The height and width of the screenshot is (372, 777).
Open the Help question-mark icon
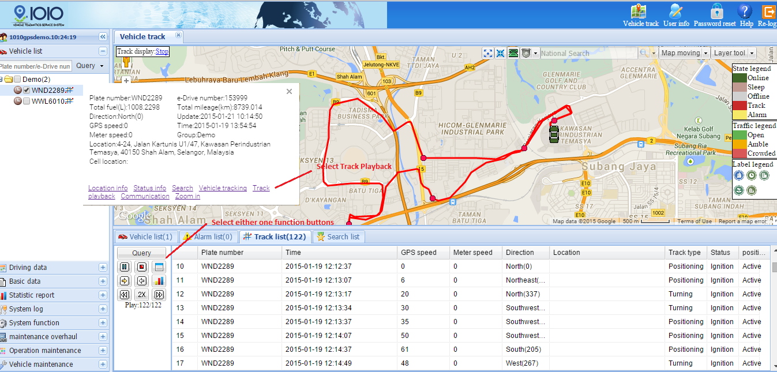745,11
